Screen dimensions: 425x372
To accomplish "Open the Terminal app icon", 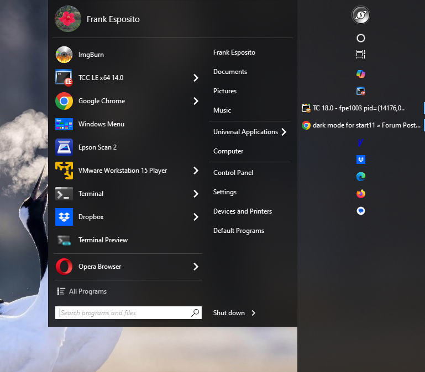I will click(64, 194).
